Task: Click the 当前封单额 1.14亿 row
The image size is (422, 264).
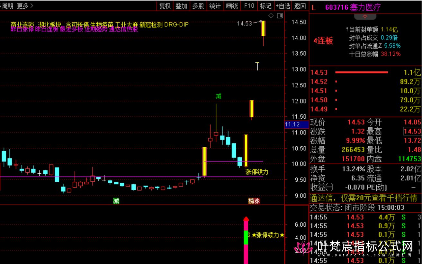Action: click(372, 30)
